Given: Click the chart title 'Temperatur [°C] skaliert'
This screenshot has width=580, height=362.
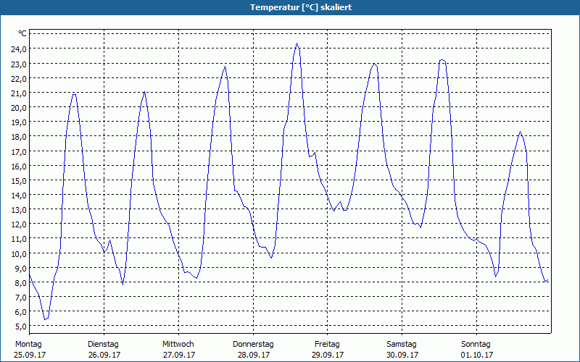Looking at the screenshot, I should point(301,7).
